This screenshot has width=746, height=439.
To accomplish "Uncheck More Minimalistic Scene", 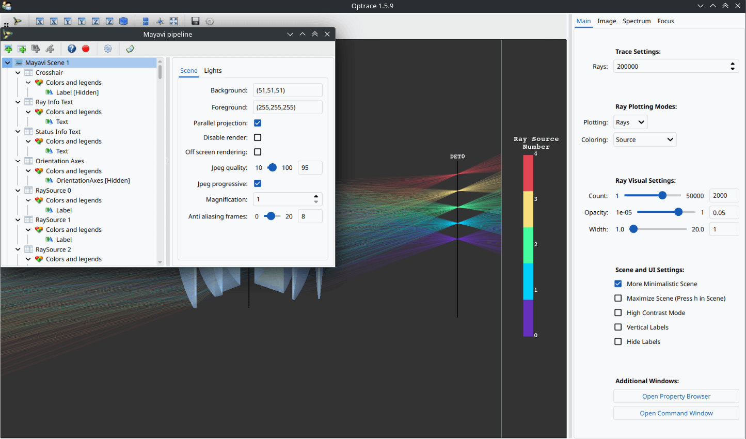I will pyautogui.click(x=618, y=284).
